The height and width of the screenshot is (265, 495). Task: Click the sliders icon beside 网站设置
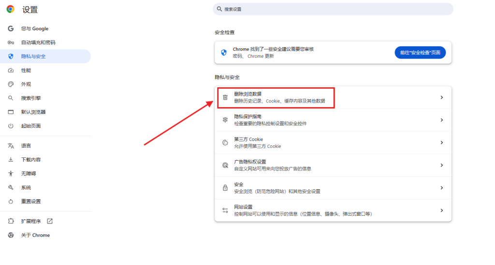point(225,210)
